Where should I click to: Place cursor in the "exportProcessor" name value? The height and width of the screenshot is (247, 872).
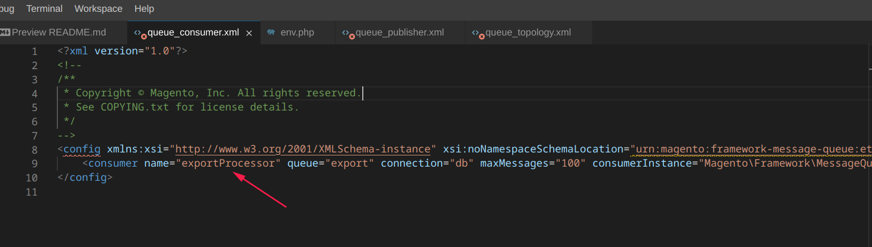(228, 163)
